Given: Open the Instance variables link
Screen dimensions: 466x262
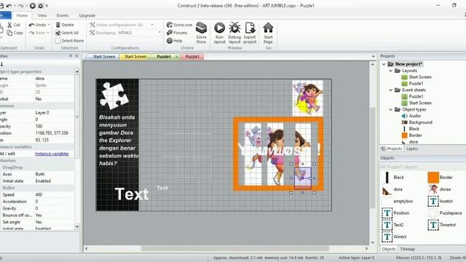Looking at the screenshot, I should click(52, 154).
